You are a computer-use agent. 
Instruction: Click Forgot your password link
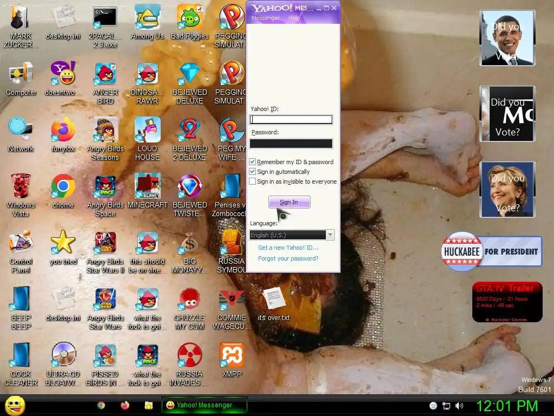288,258
